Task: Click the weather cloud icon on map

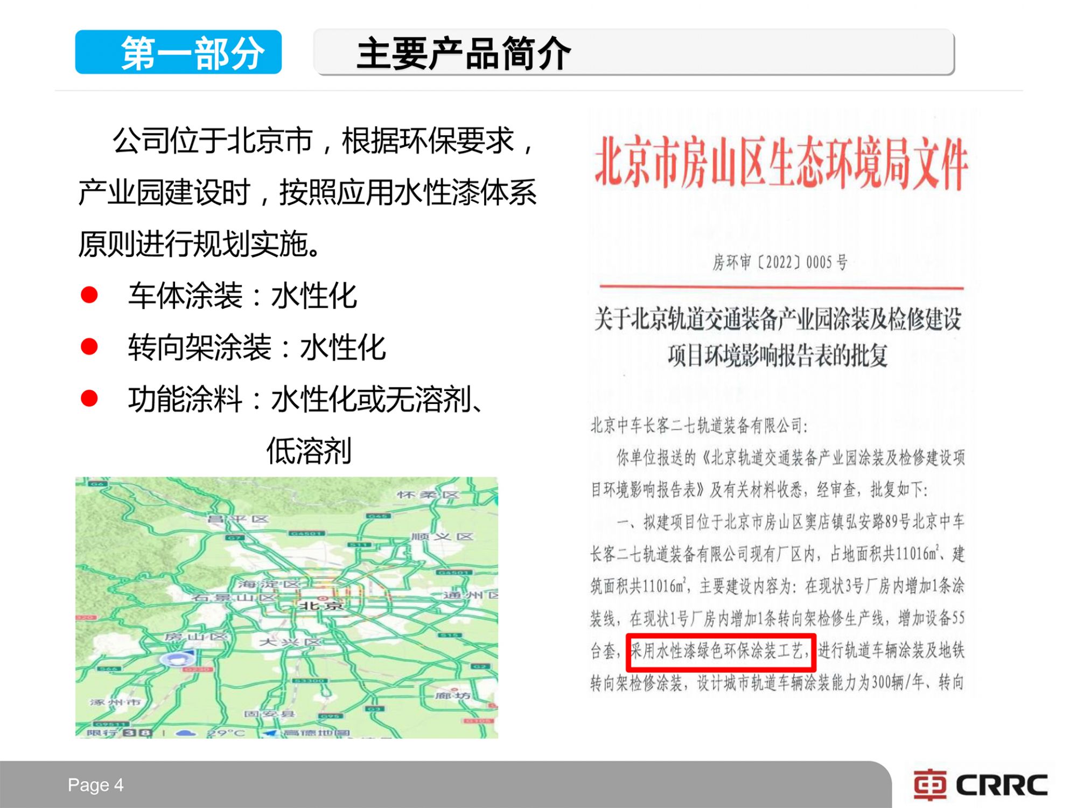Action: pyautogui.click(x=186, y=733)
